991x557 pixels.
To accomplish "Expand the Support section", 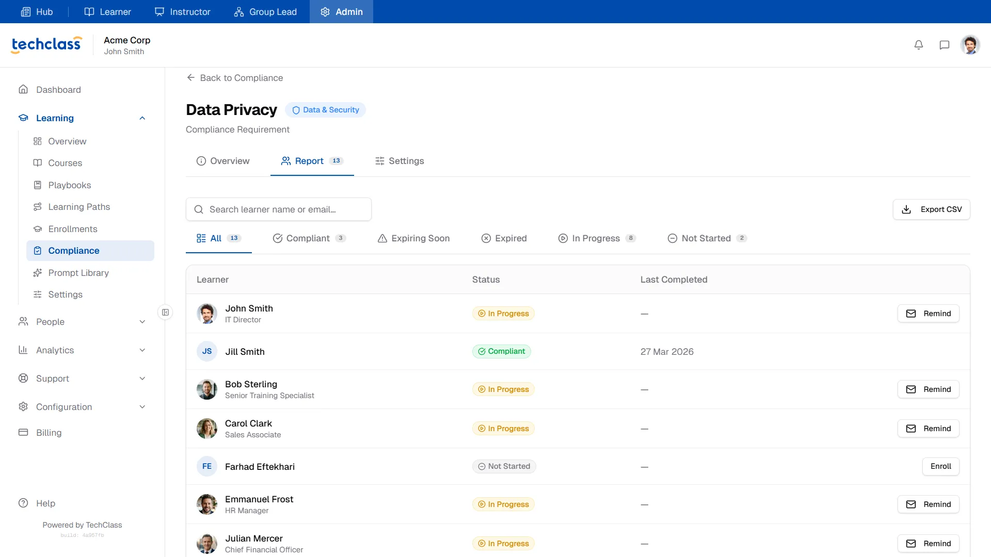I will [x=83, y=379].
